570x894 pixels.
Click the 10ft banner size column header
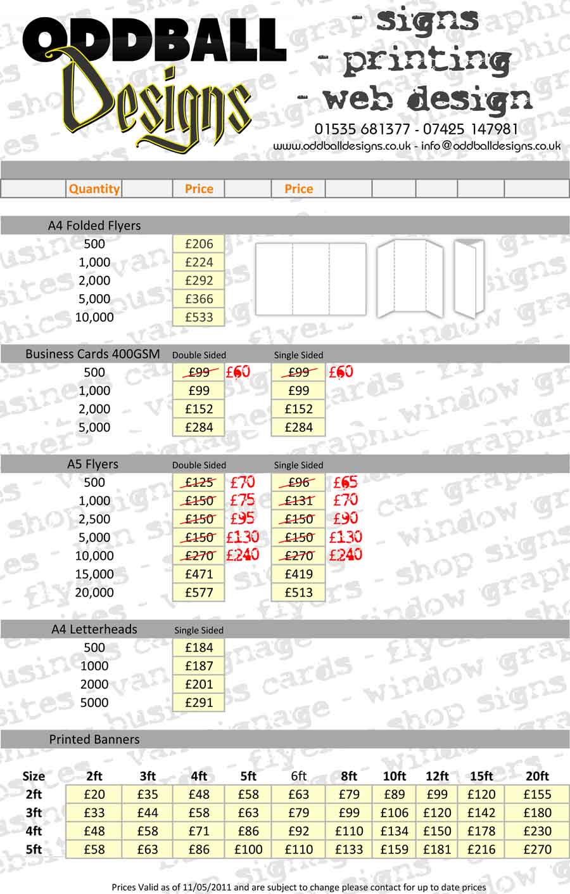pos(394,776)
